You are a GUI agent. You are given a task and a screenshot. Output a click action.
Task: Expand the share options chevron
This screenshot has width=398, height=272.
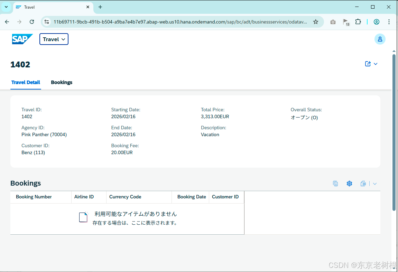[x=376, y=64]
